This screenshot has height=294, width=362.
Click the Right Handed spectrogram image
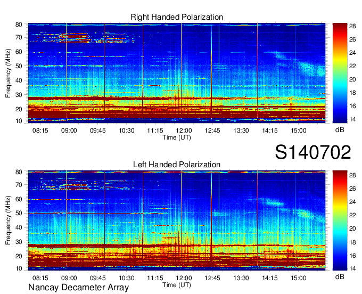point(177,73)
